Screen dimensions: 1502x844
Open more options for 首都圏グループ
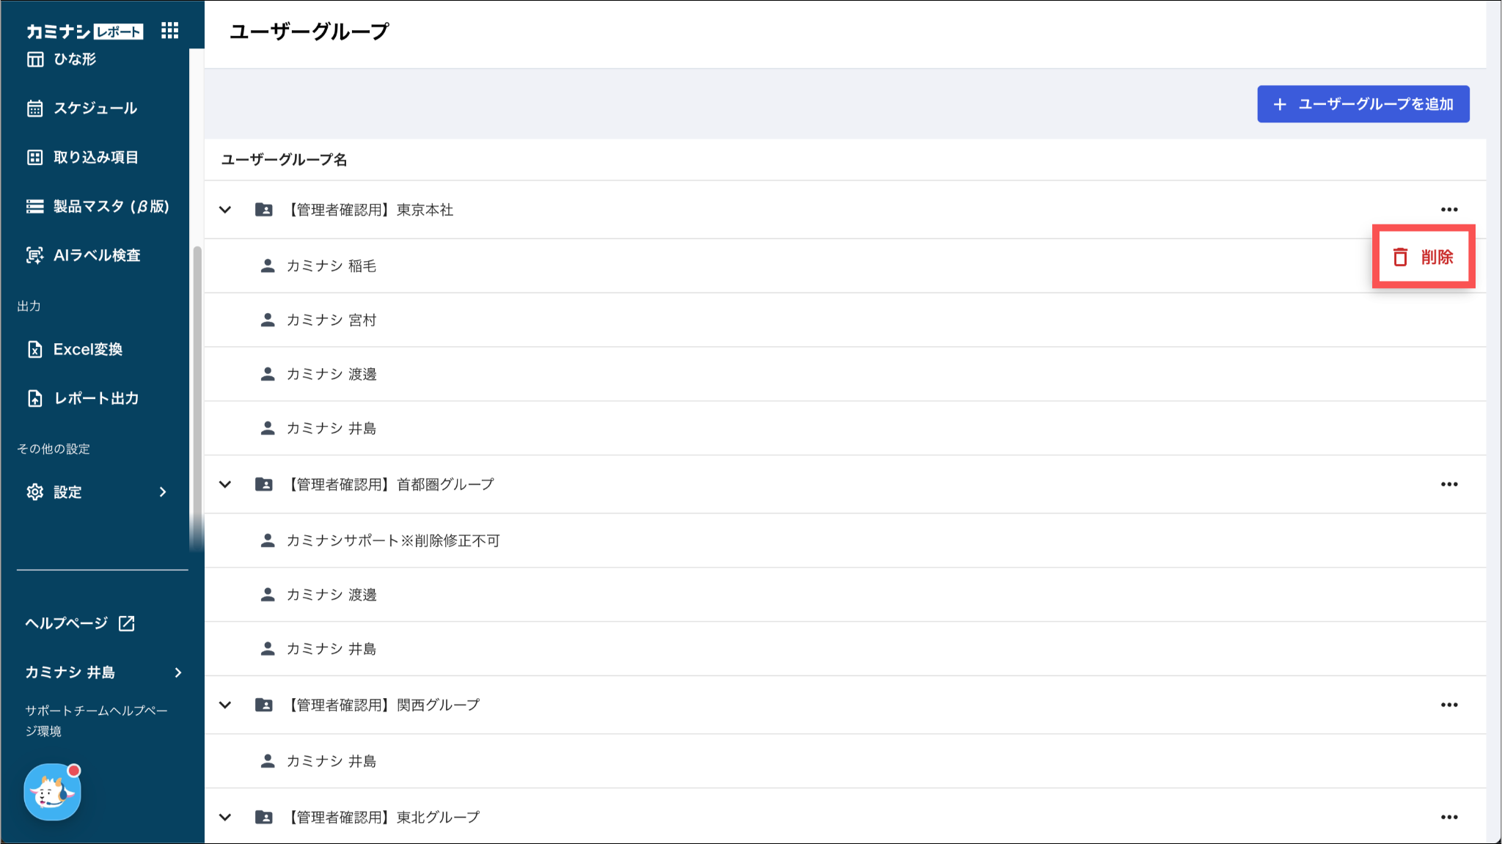point(1448,485)
